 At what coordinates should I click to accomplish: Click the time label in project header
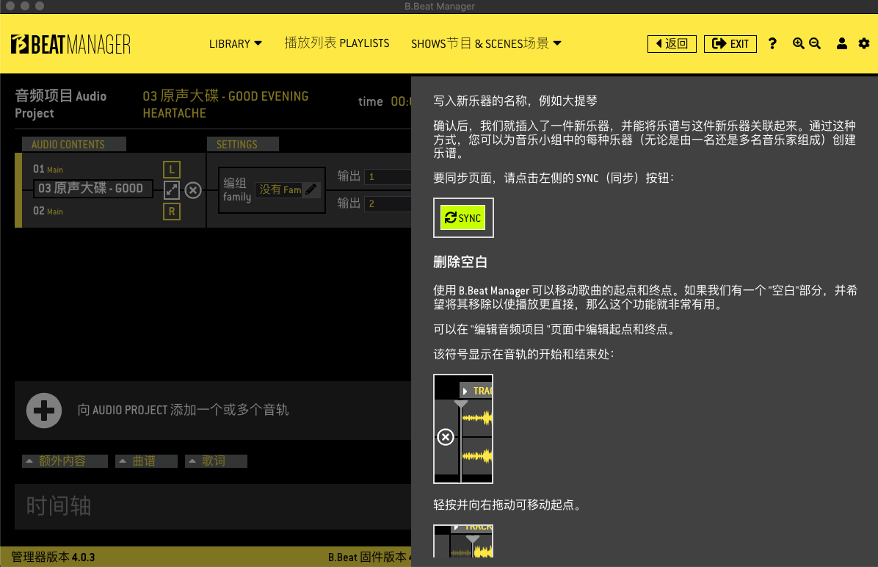coord(371,101)
